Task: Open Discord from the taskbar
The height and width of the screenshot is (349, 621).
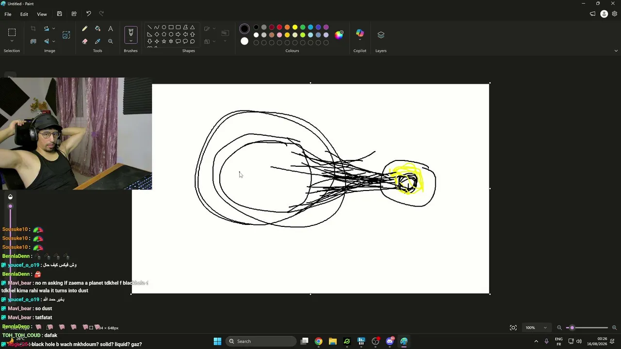Action: (x=390, y=341)
